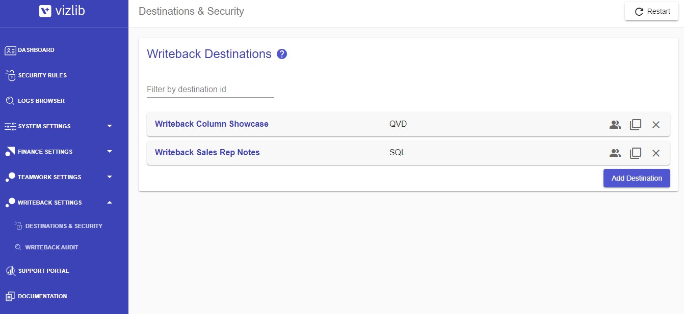
Task: Expand Finance Settings menu arrow
Action: pos(110,152)
